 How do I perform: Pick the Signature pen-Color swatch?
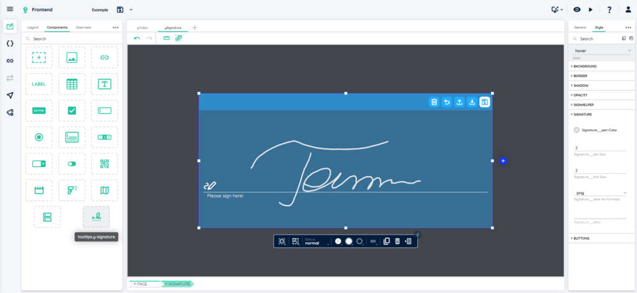[577, 130]
